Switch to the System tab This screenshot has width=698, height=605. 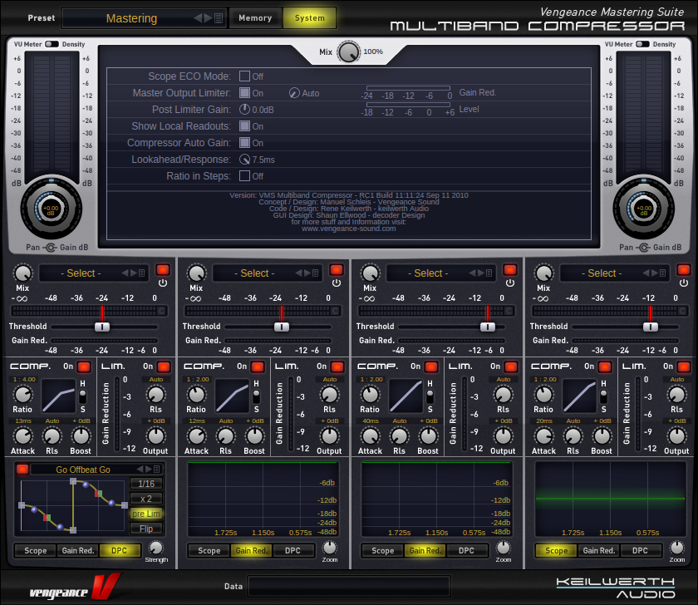point(309,17)
